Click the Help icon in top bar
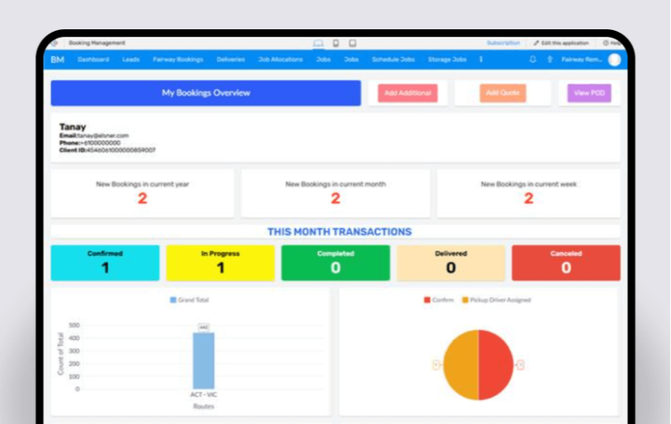 click(610, 43)
